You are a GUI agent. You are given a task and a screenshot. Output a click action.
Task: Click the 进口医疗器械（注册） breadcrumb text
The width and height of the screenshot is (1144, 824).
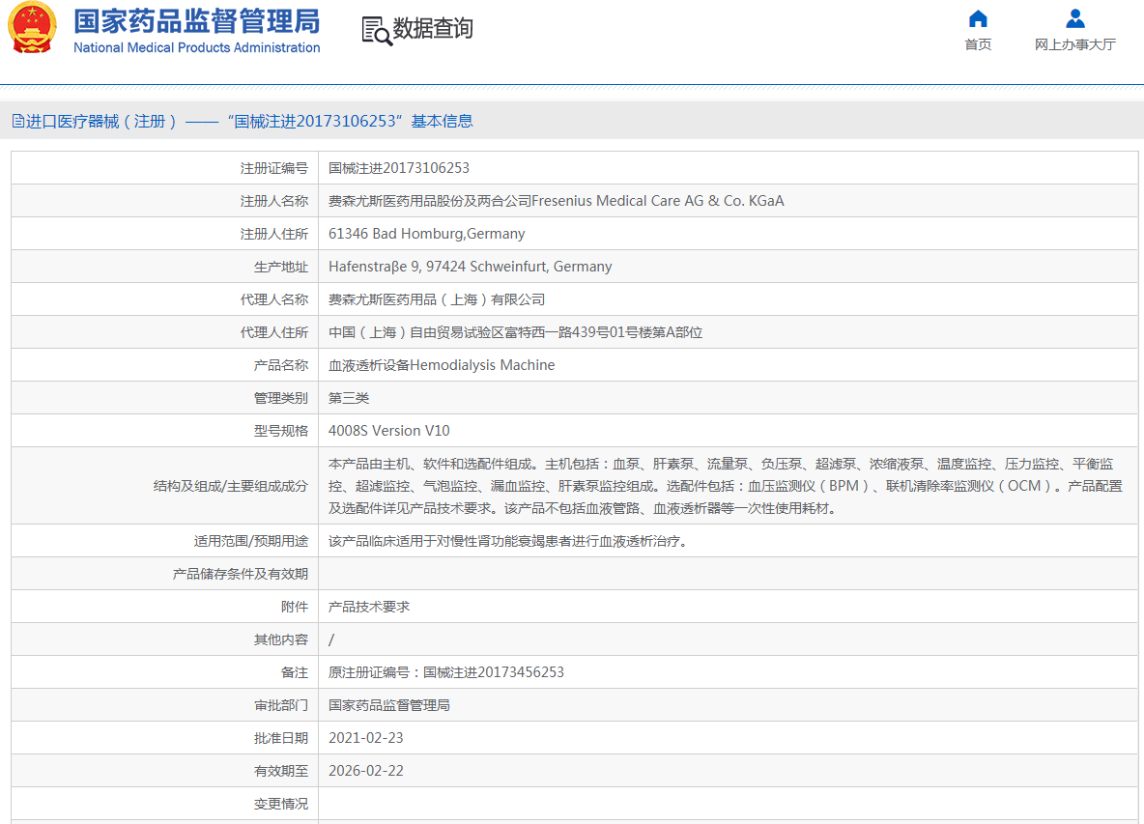[101, 121]
